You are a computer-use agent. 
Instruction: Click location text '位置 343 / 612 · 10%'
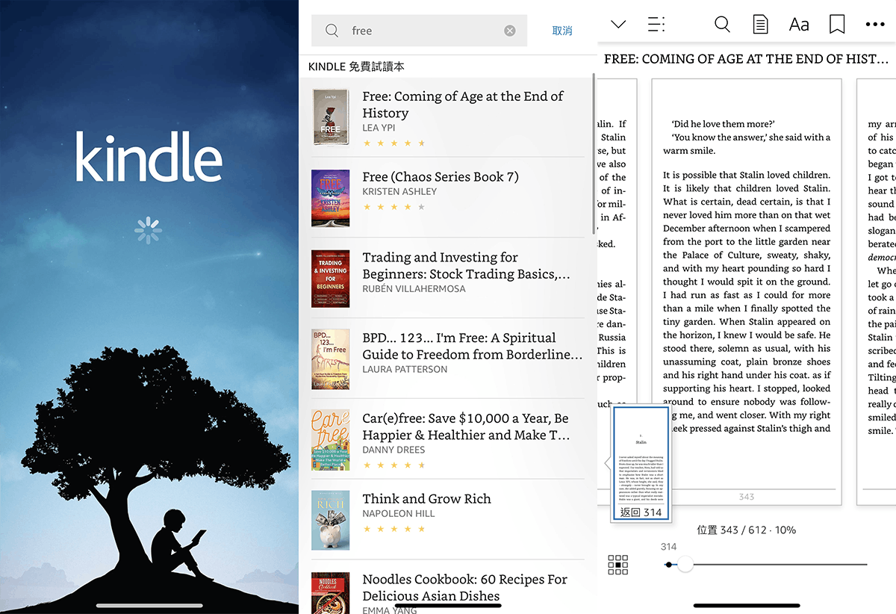point(746,530)
